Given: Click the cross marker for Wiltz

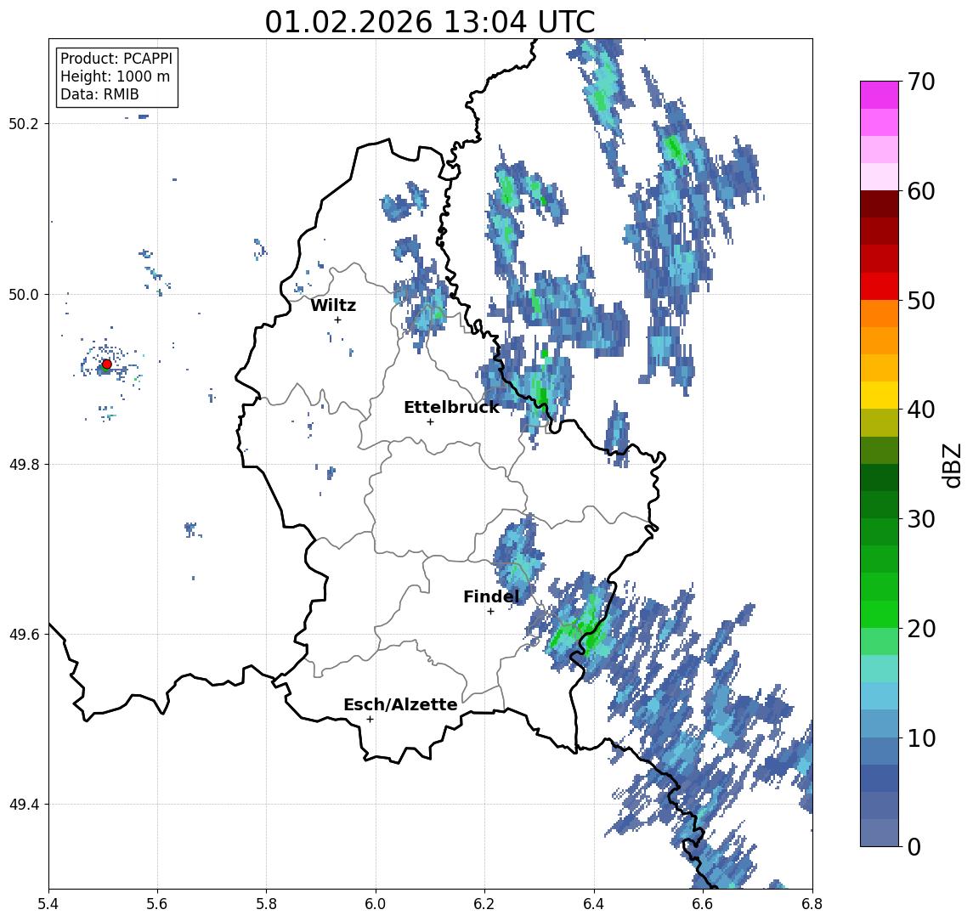Looking at the screenshot, I should tap(337, 319).
